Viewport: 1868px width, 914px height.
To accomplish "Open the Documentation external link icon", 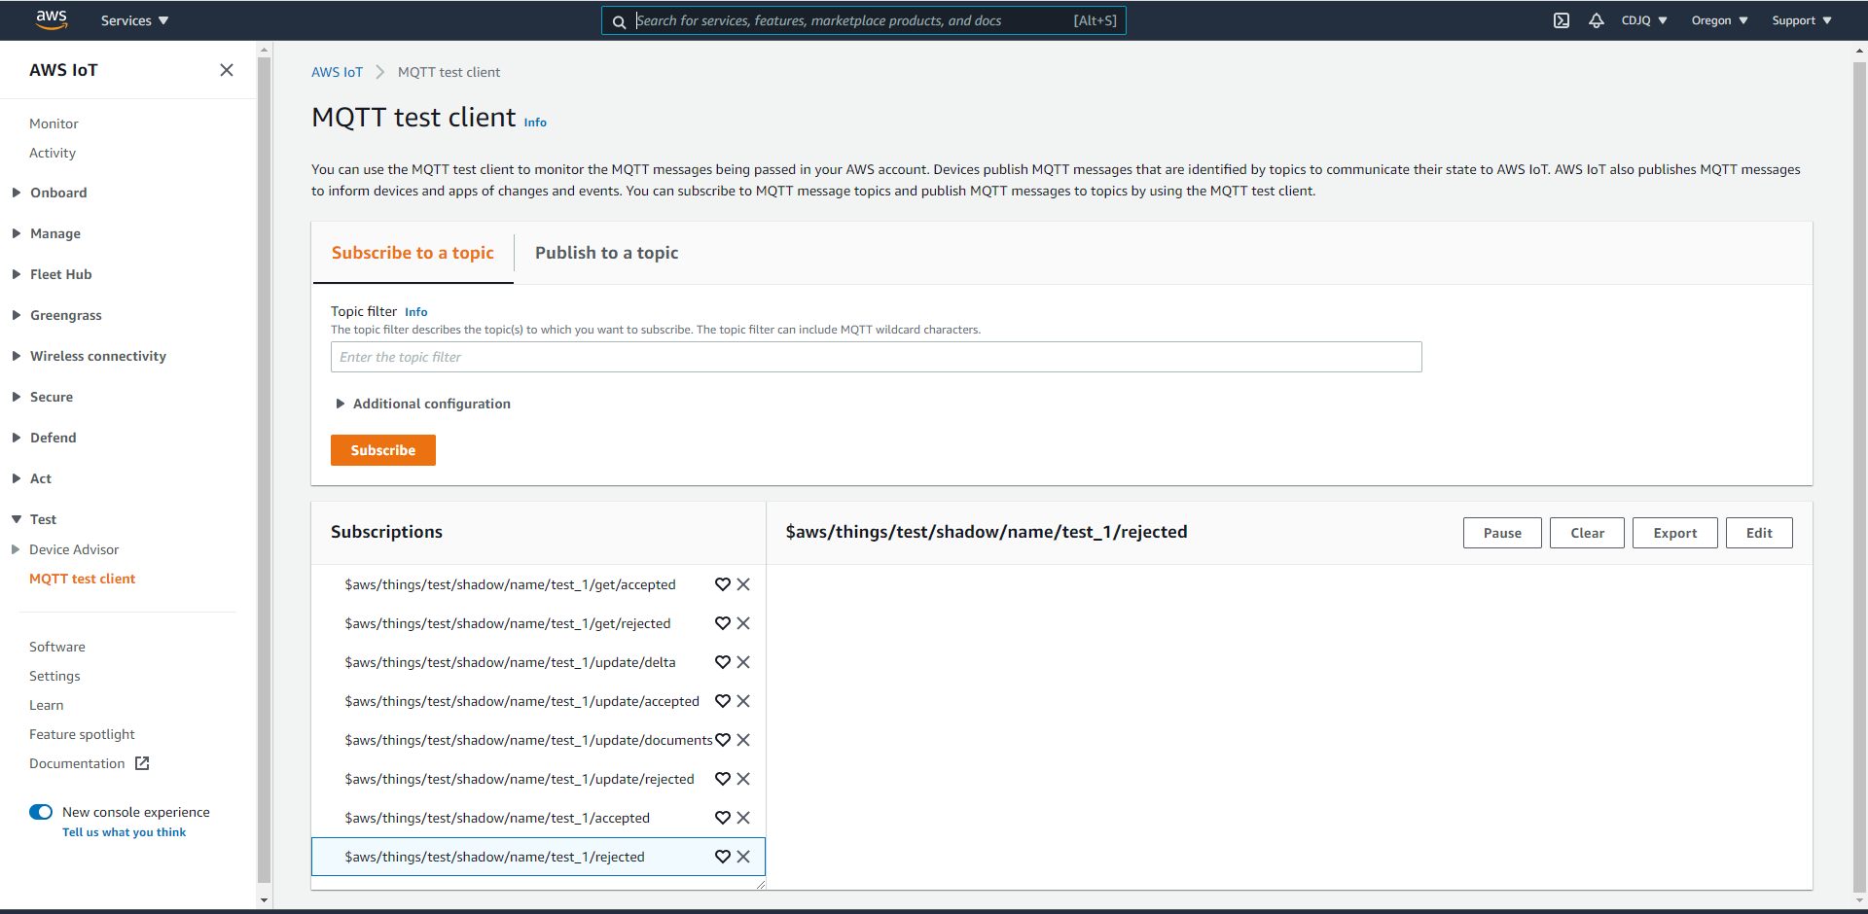I will [142, 763].
